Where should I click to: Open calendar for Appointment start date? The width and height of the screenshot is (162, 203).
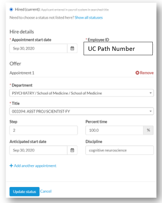72,48
